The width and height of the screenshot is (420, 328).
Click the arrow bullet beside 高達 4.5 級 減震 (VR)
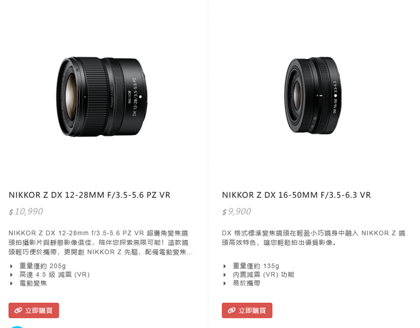click(11, 275)
